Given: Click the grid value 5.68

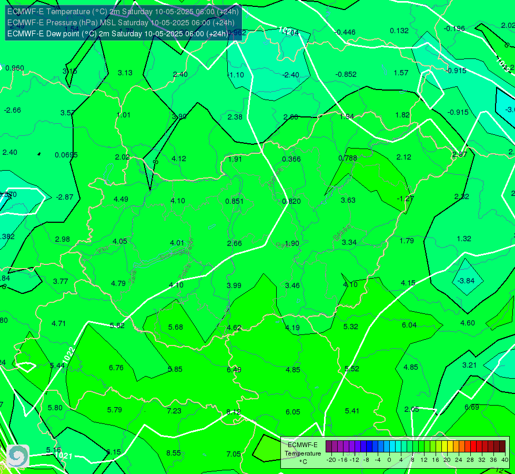Looking at the screenshot, I should [x=175, y=327].
